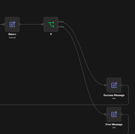Click the Error Message output connector
Screen dimensions: 135x134
121,114
